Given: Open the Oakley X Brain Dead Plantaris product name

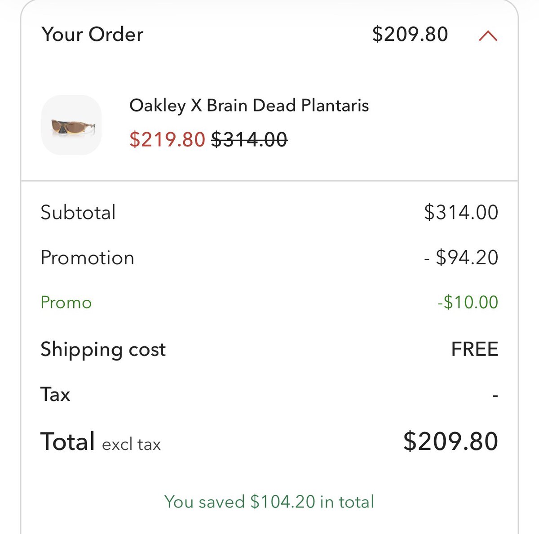Looking at the screenshot, I should (249, 106).
